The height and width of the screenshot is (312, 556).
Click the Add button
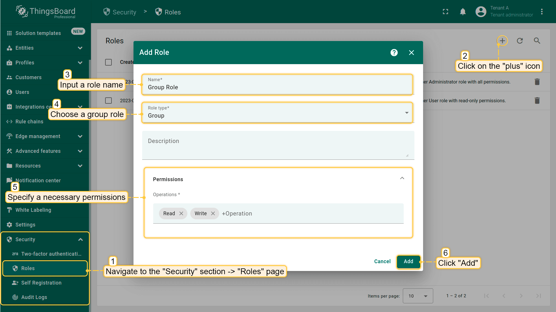(x=408, y=261)
